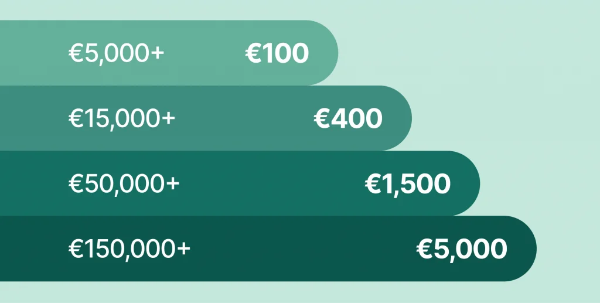
Task: Click the €50,000+ threshold label
Action: 124,184
